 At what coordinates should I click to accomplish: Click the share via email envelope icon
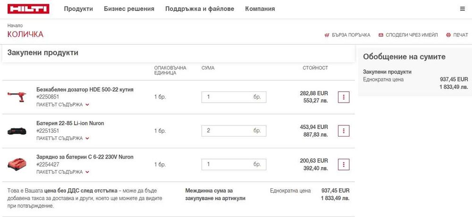tap(381, 35)
